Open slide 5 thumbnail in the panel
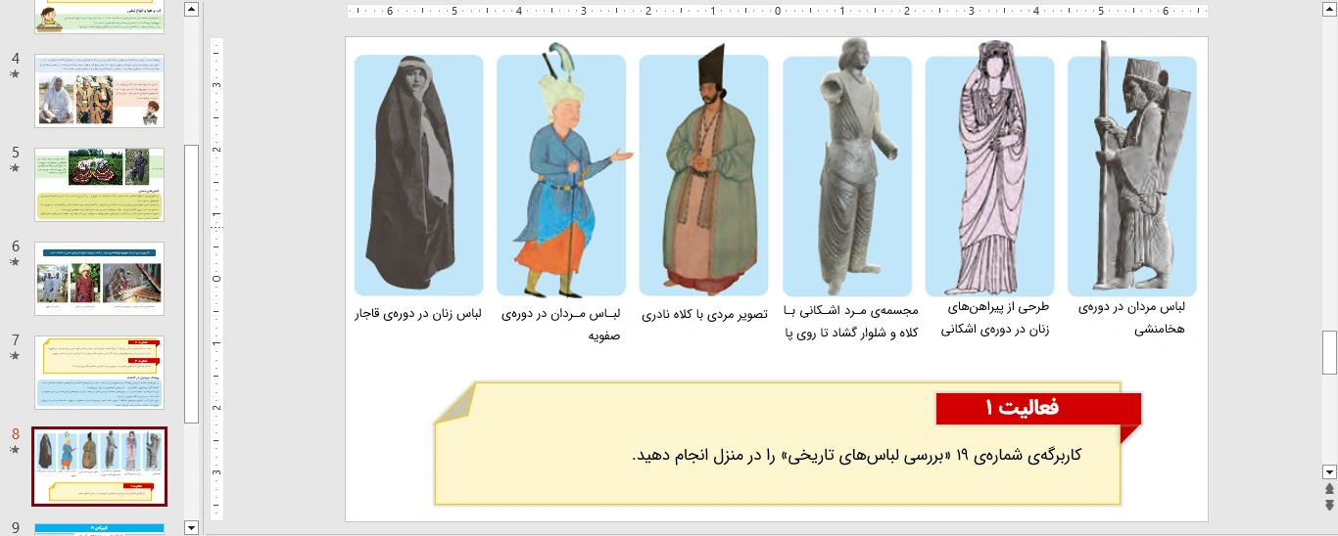Screen dimensions: 1338x536 [x=99, y=185]
